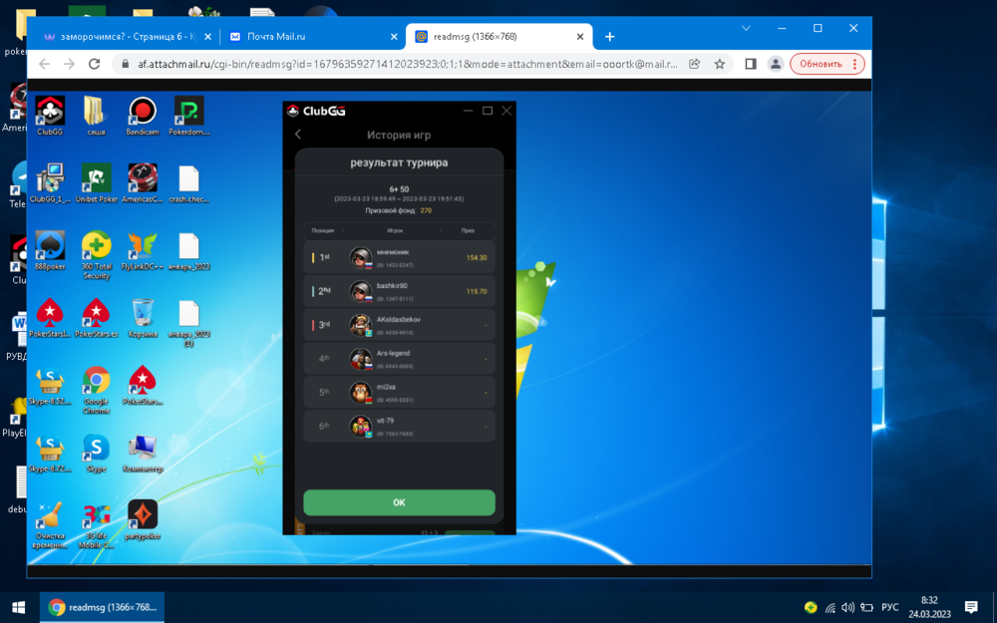The image size is (997, 623).
Task: Bookmark this page with the star icon
Action: (x=720, y=64)
